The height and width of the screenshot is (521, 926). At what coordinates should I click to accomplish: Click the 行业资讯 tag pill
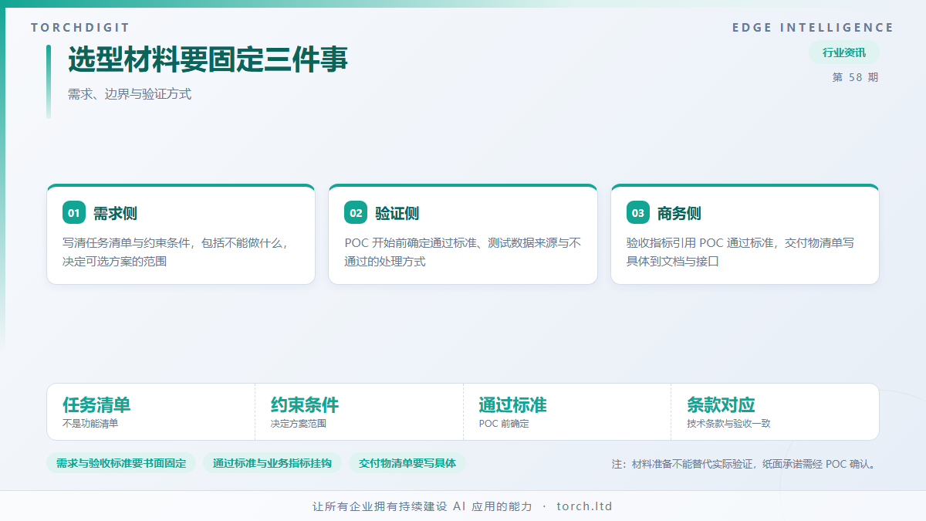coord(844,52)
